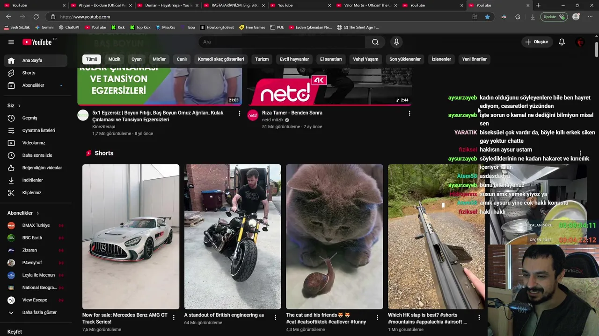
Task: Open Shorts from the sidebar
Action: (36, 73)
